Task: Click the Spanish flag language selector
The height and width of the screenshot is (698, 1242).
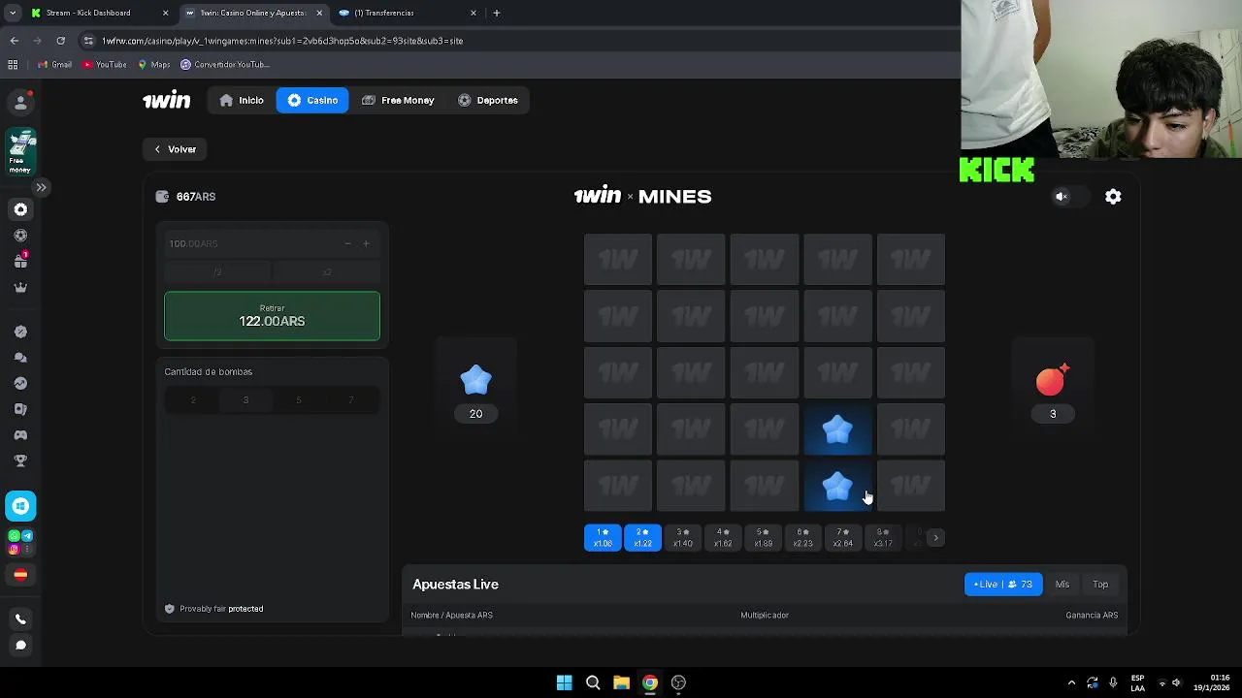Action: point(20,575)
